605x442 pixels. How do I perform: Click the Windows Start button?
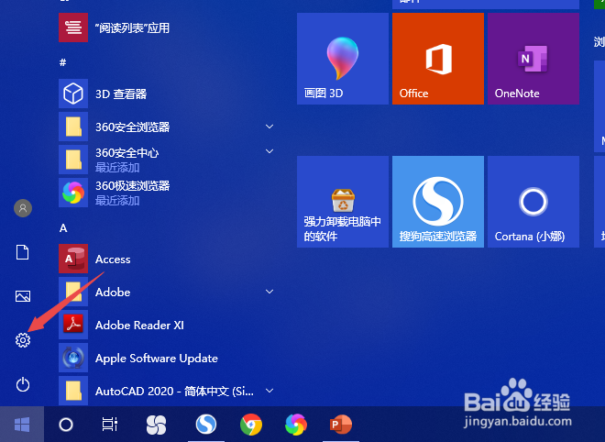[x=22, y=425]
